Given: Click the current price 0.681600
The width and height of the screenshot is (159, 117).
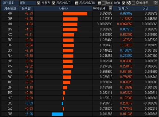Looking at the screenshot, I should coord(126,72).
